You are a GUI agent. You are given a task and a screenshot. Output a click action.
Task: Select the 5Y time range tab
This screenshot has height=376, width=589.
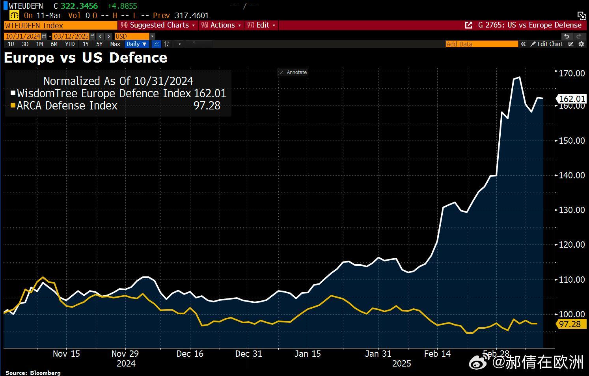click(x=99, y=44)
